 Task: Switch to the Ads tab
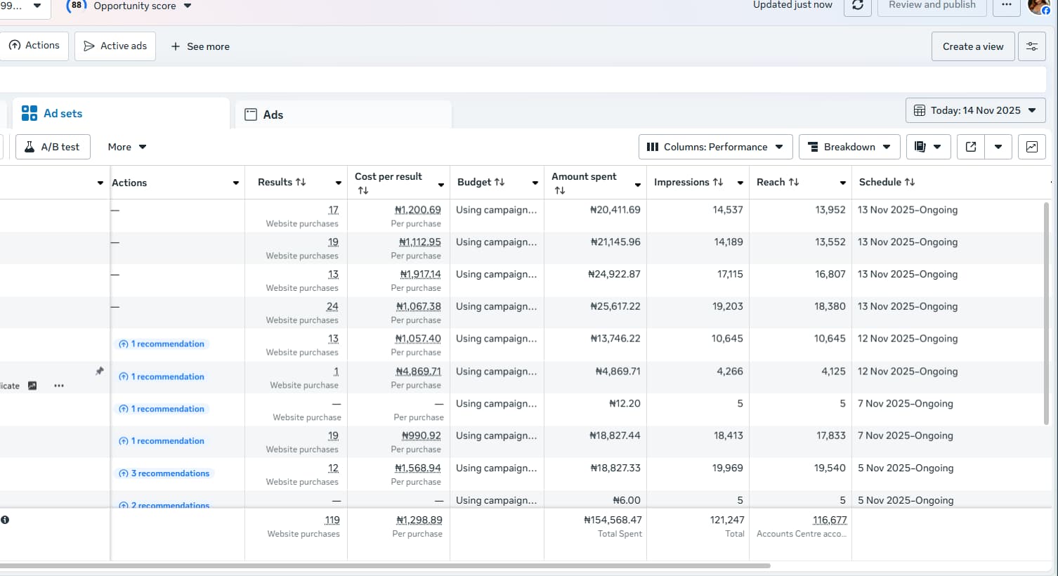point(273,114)
